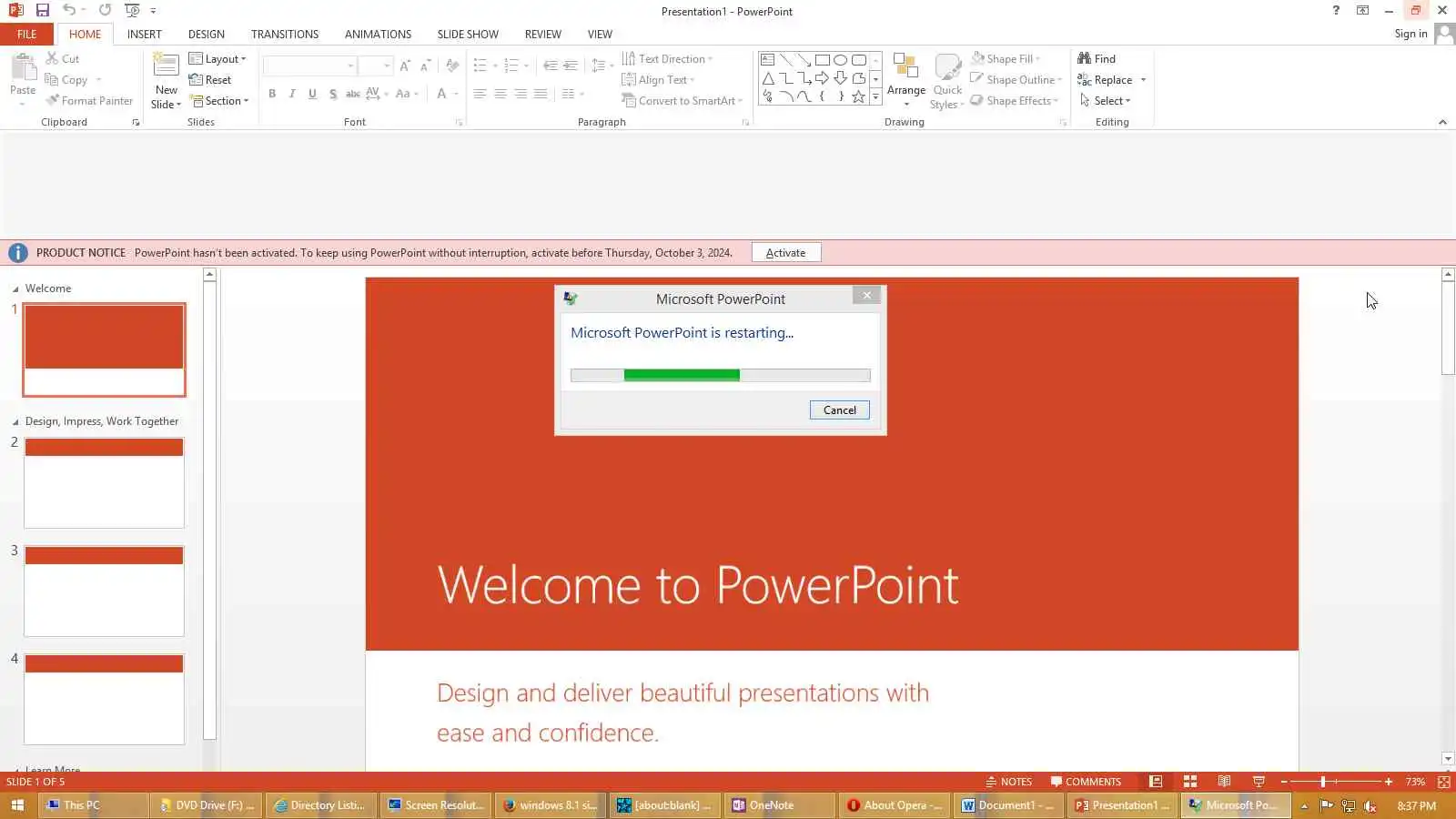Switch to the INSERT tab
Screen dimensions: 1456x819
145,35
